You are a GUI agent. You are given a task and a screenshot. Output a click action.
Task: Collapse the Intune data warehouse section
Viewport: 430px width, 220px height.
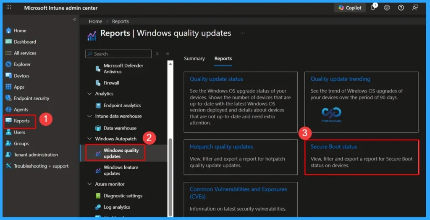point(89,116)
